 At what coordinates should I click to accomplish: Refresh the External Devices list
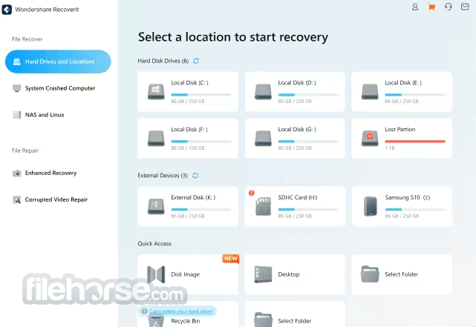click(195, 176)
